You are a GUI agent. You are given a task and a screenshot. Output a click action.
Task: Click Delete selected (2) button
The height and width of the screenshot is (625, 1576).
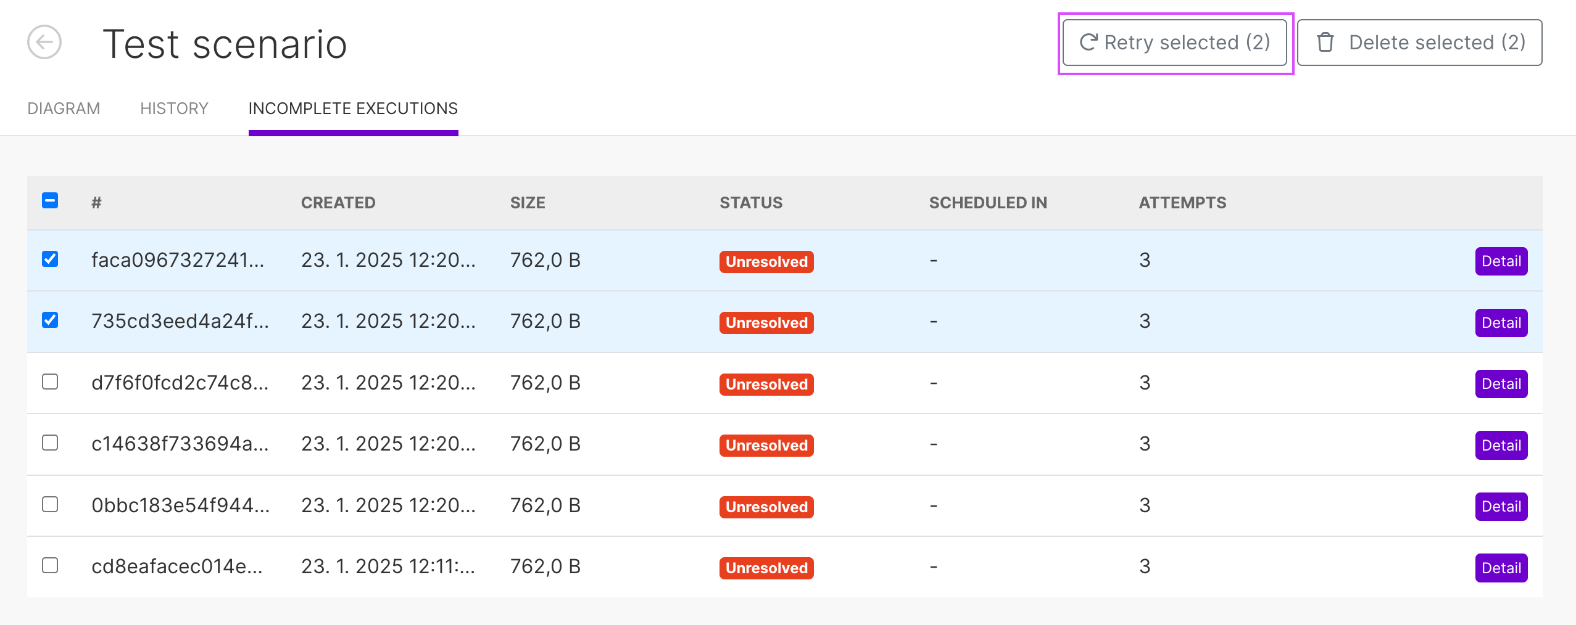(1419, 43)
